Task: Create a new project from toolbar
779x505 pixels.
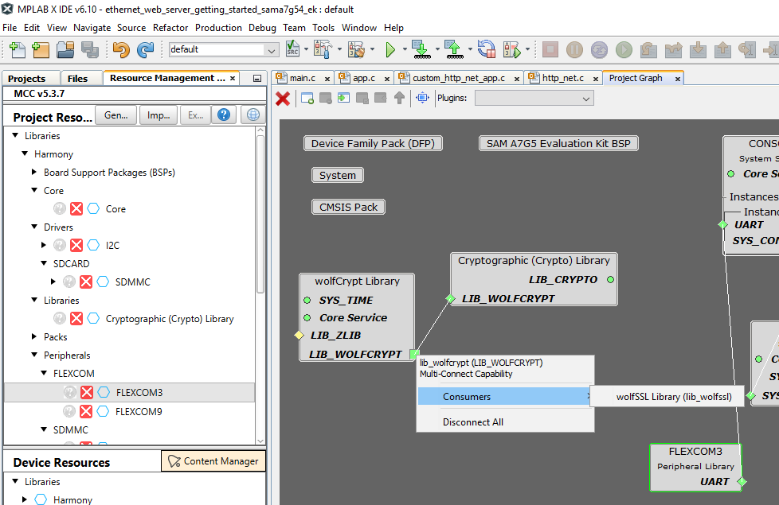Action: pyautogui.click(x=41, y=49)
